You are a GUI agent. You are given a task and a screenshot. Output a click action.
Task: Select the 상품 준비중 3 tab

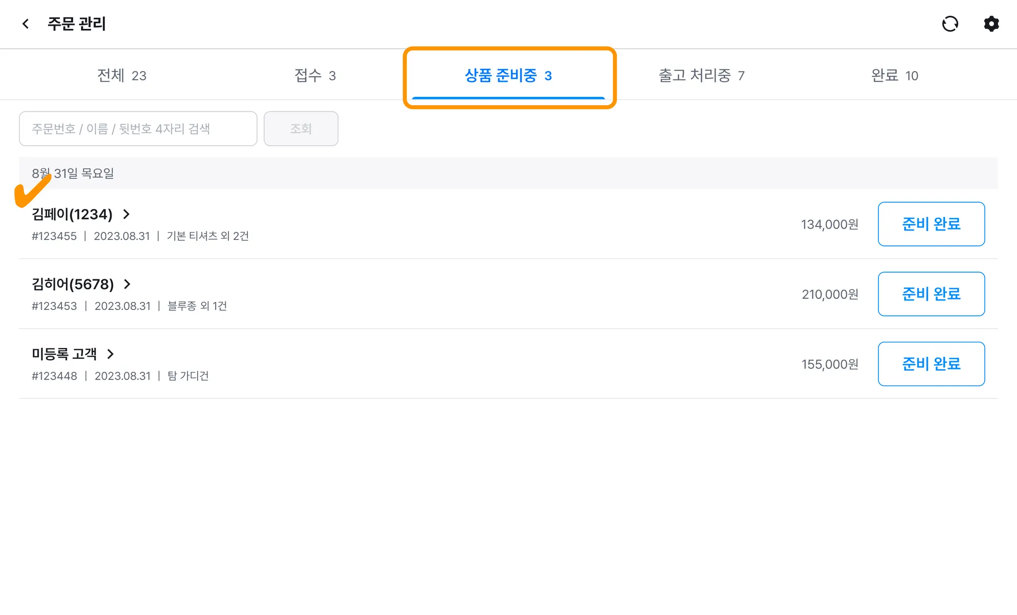508,76
